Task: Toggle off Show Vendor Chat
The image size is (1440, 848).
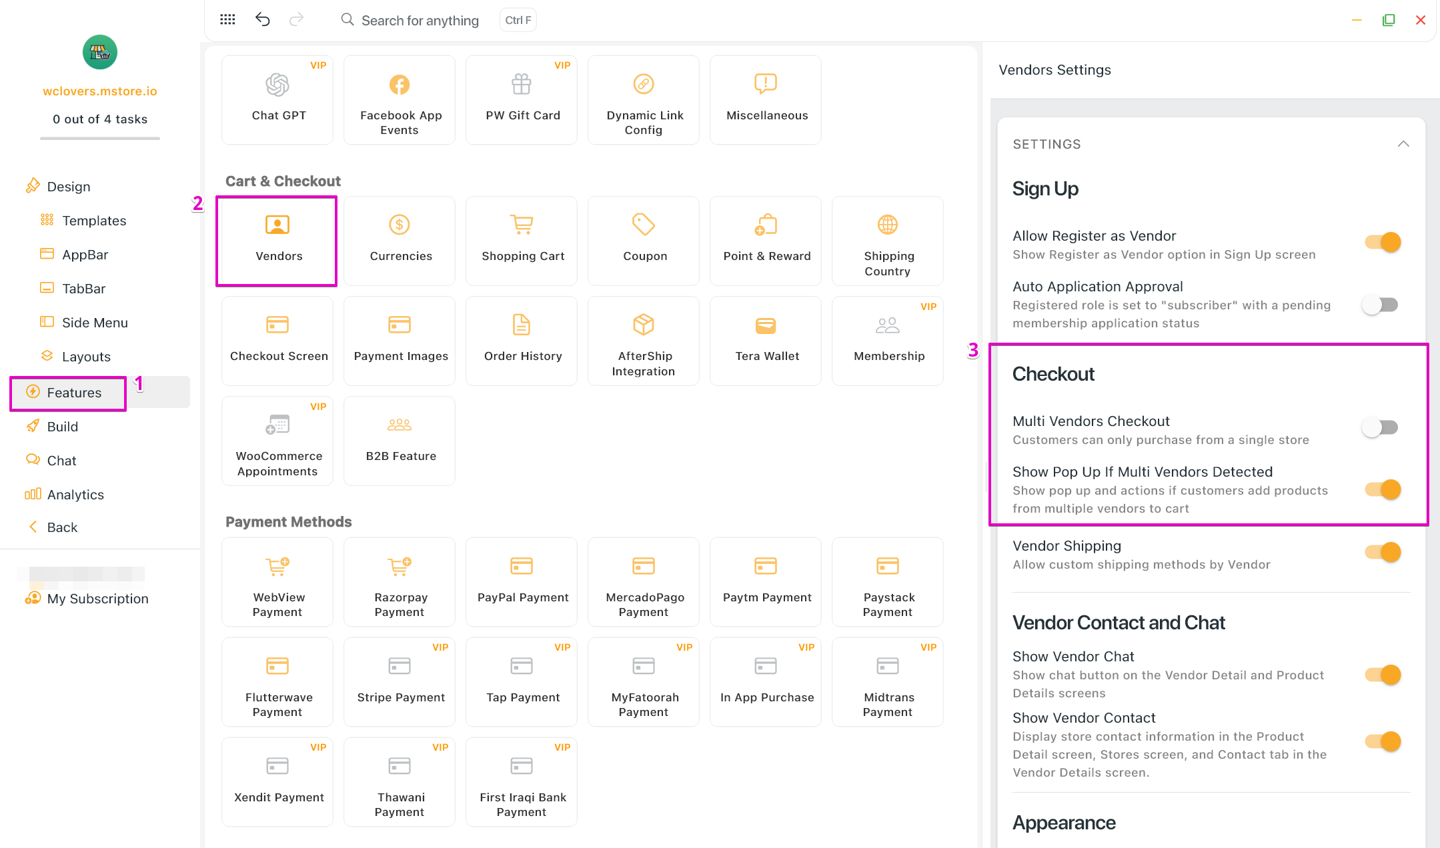Action: [x=1383, y=675]
